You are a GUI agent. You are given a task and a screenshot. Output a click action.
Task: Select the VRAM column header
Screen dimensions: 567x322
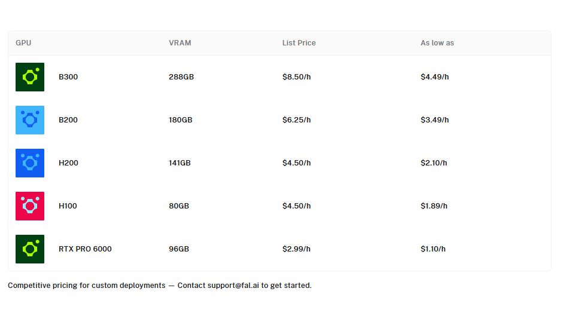tap(180, 43)
